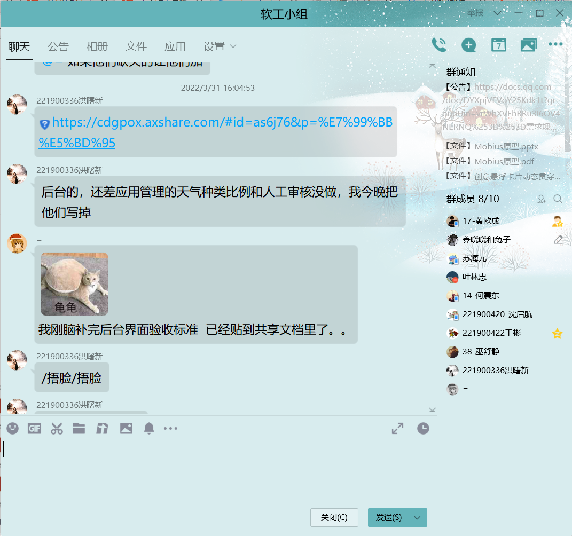Send a picture with the image icon
The image size is (572, 536).
coord(126,429)
